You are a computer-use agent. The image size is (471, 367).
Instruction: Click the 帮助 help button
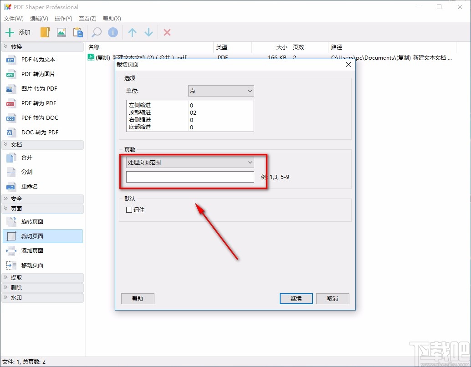click(138, 298)
